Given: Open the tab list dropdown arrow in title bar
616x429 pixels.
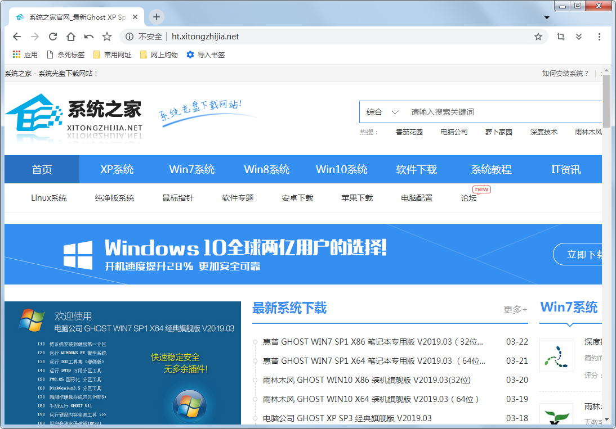Looking at the screenshot, I should (x=547, y=17).
